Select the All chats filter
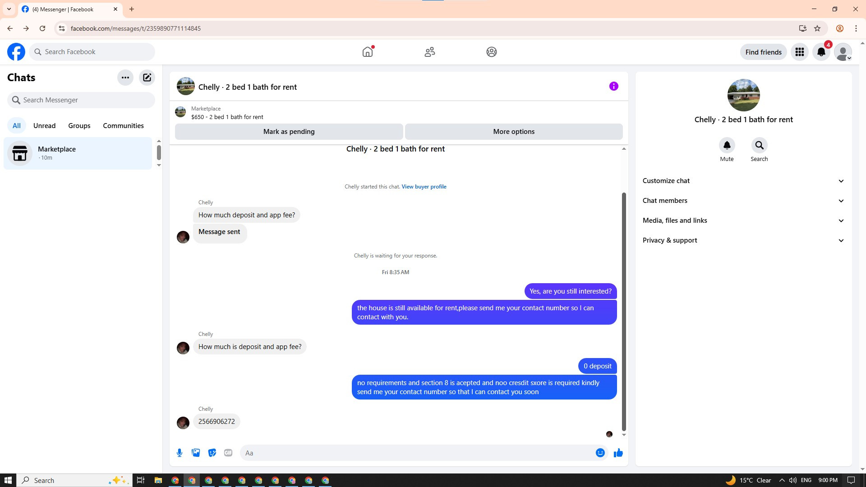866x487 pixels. [17, 126]
